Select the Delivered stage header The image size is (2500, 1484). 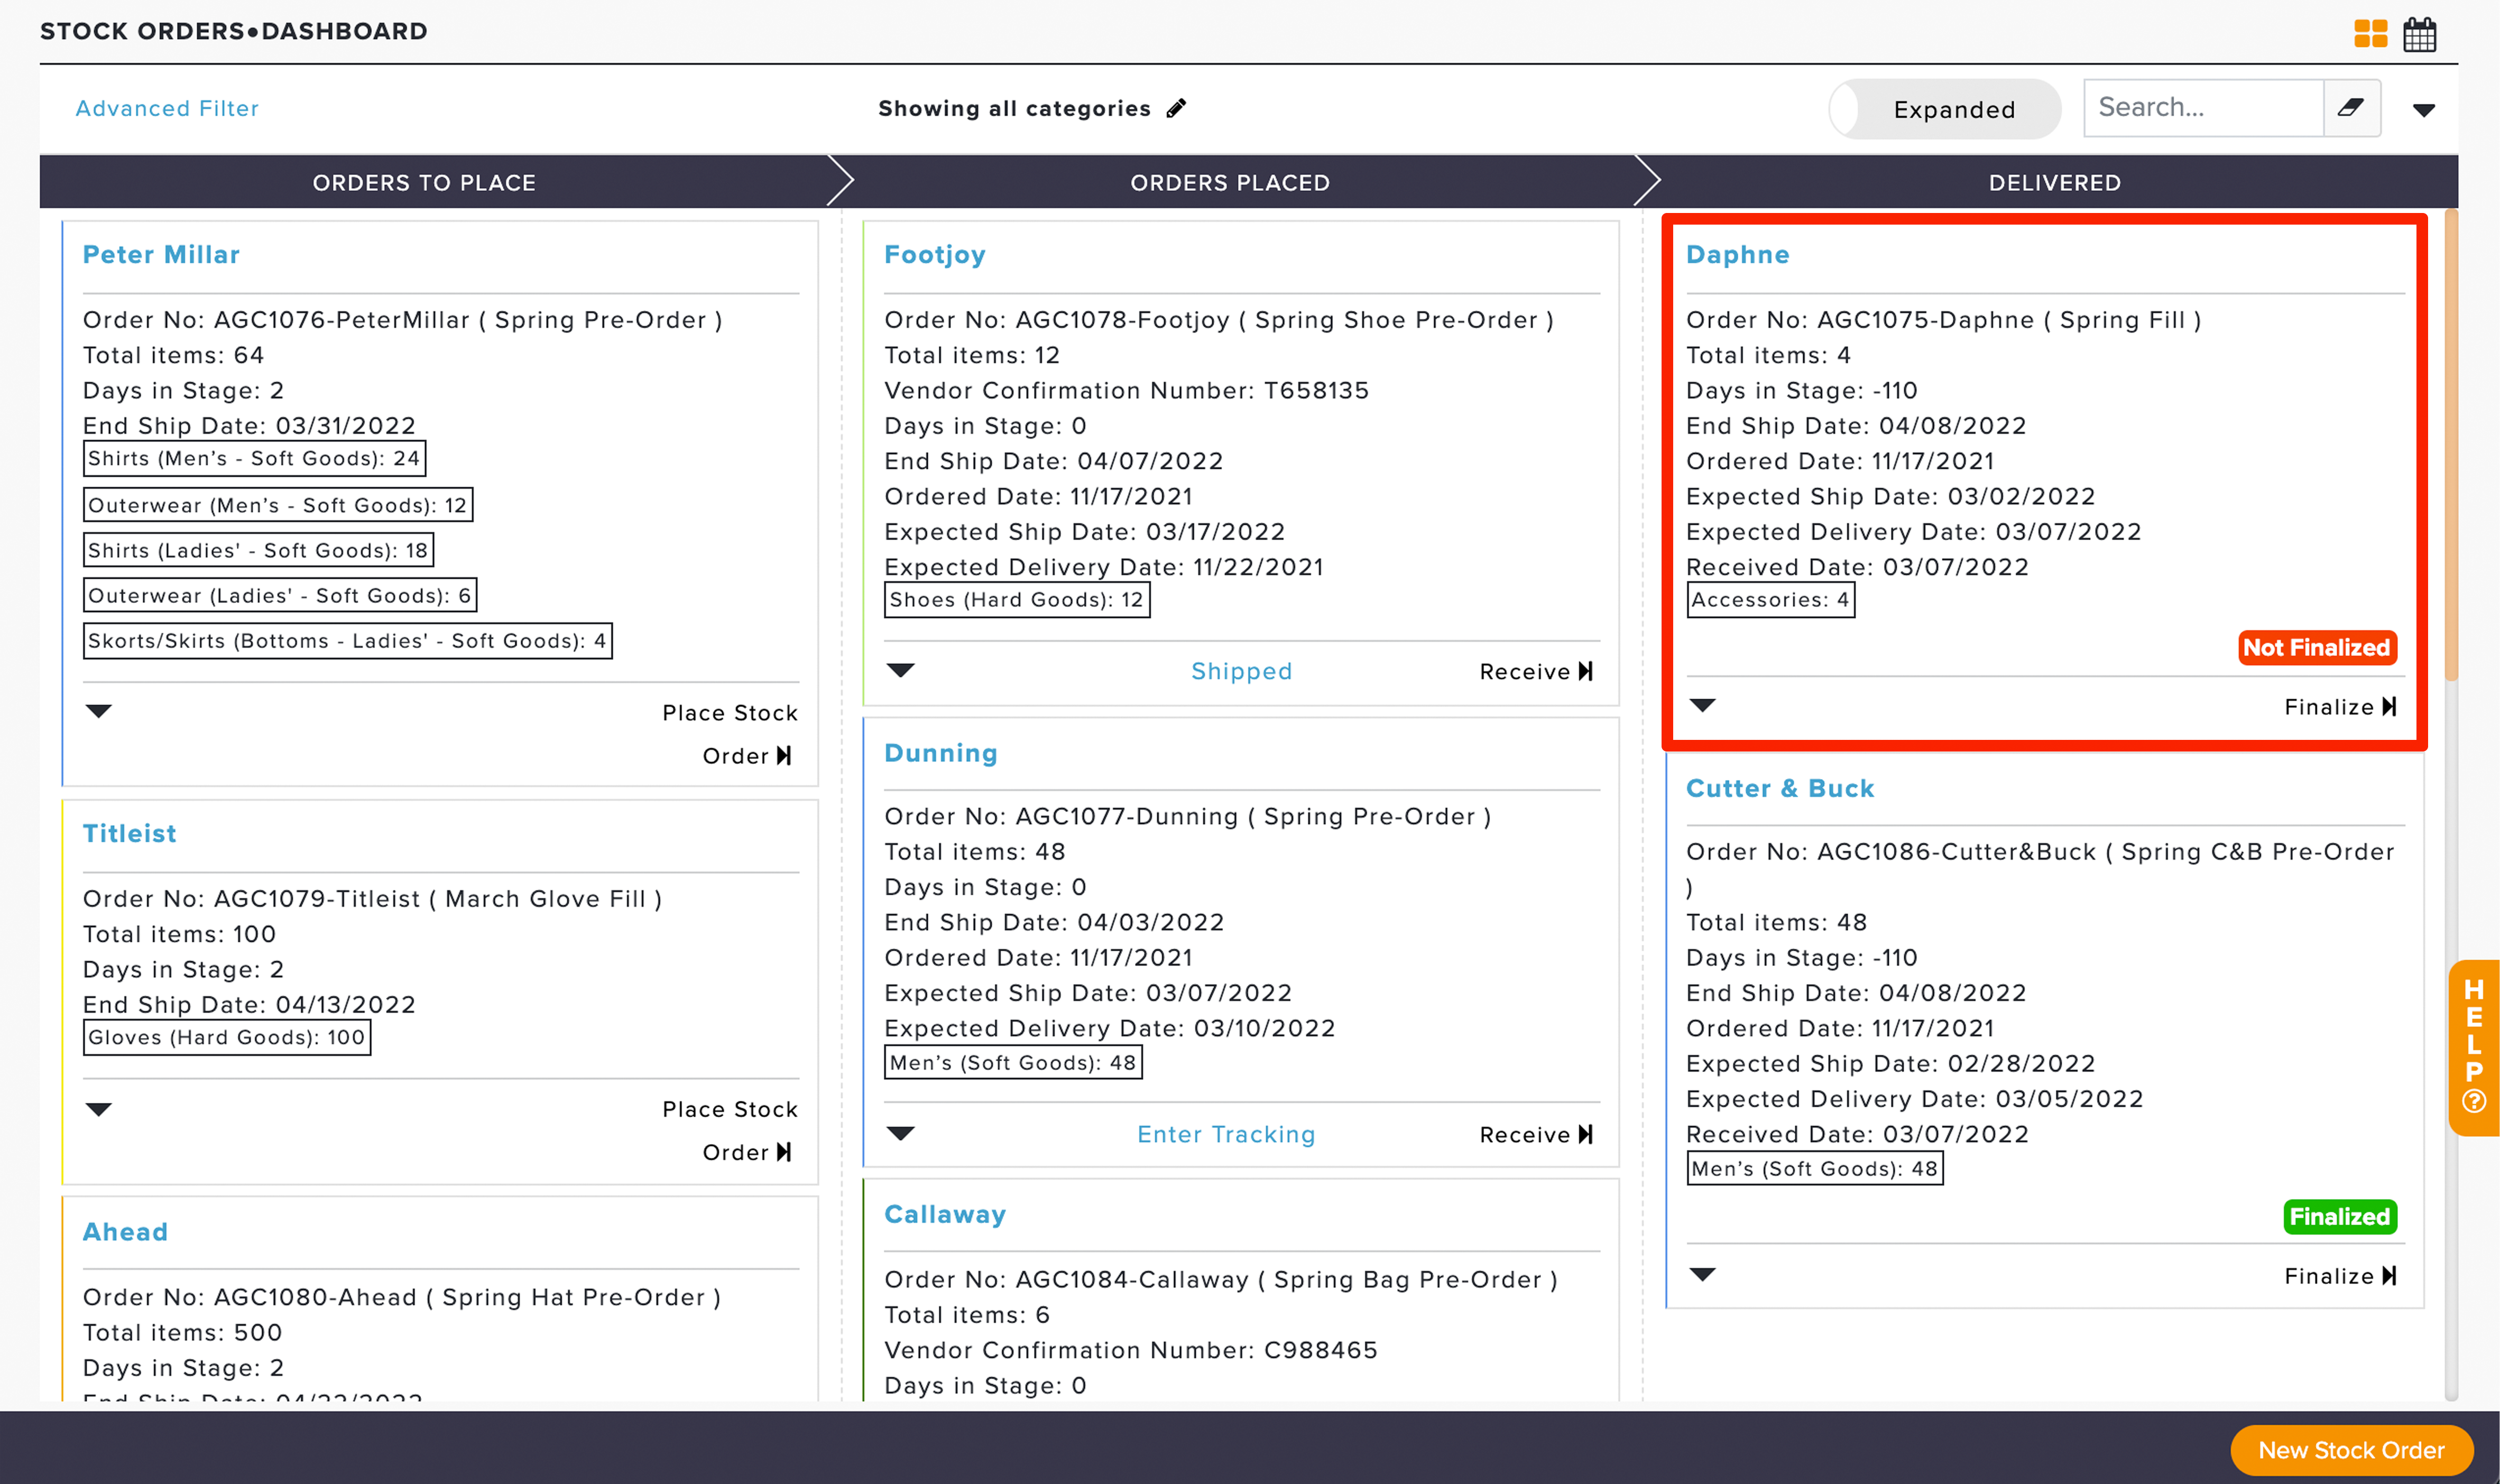[x=2054, y=182]
